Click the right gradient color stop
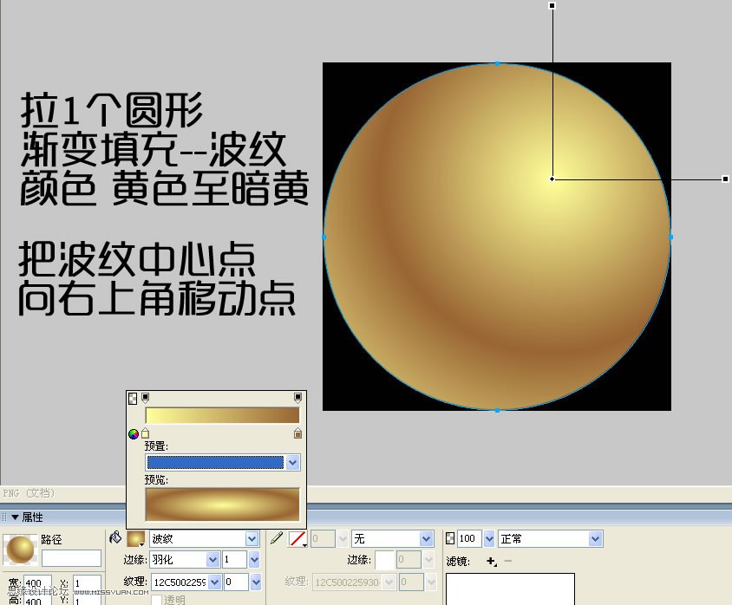The image size is (732, 605). (297, 433)
